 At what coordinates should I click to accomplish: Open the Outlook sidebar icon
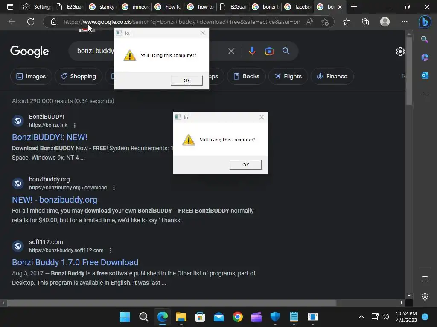(425, 75)
